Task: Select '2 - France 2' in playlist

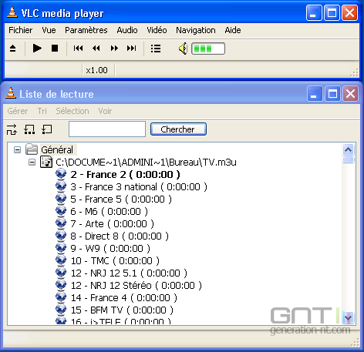Action: click(126, 175)
